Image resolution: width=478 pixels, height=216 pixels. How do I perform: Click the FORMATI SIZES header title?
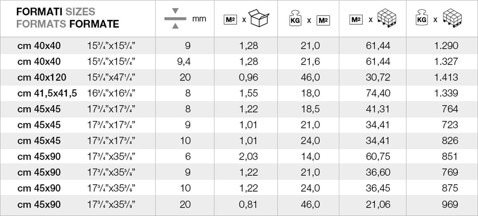coord(56,12)
